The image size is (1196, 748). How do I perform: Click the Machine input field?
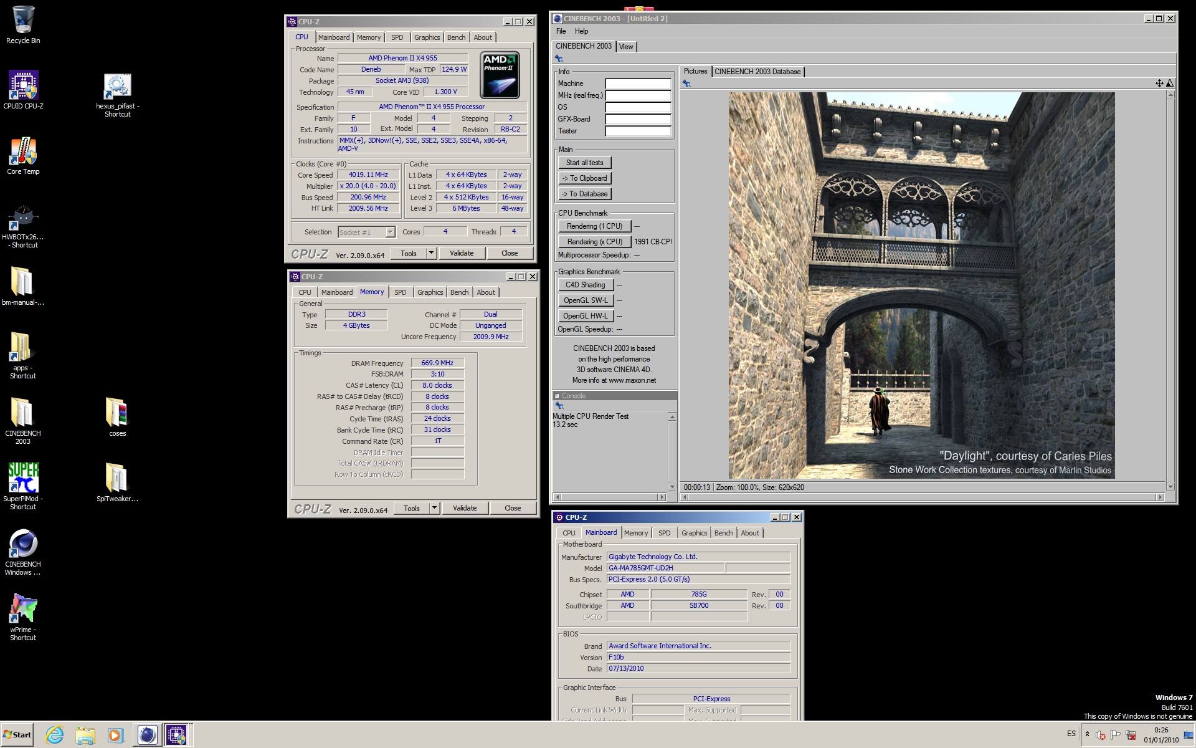(x=638, y=84)
